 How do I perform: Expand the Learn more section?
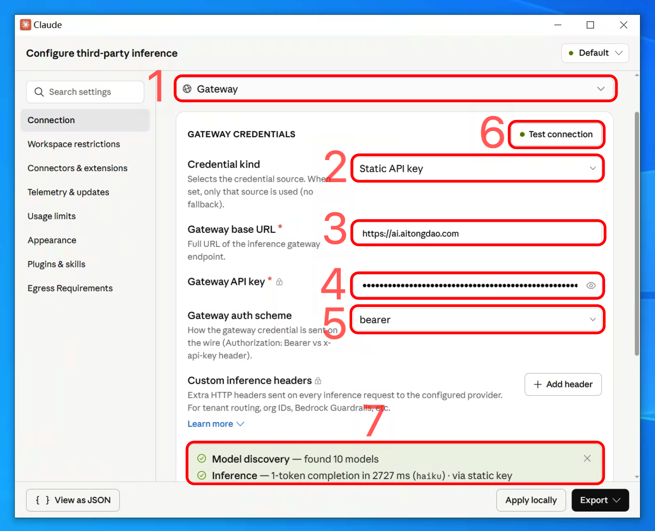[x=216, y=424]
